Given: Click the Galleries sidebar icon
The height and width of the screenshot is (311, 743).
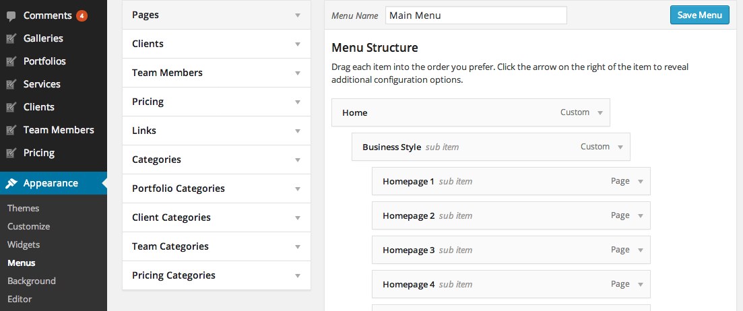Looking at the screenshot, I should [11, 38].
